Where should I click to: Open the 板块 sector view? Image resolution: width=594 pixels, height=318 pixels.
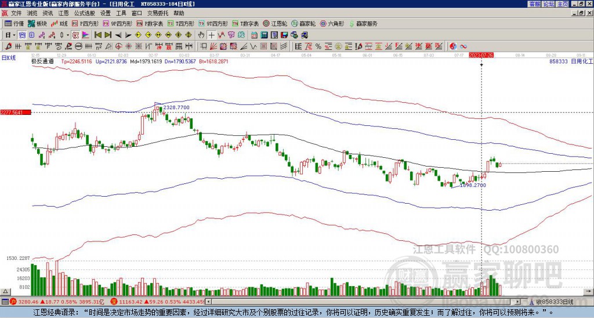coord(37,23)
